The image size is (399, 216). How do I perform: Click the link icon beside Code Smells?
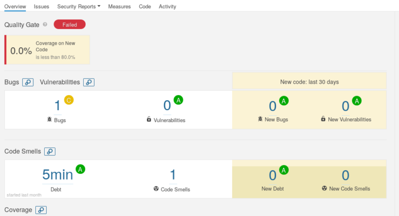tap(50, 152)
